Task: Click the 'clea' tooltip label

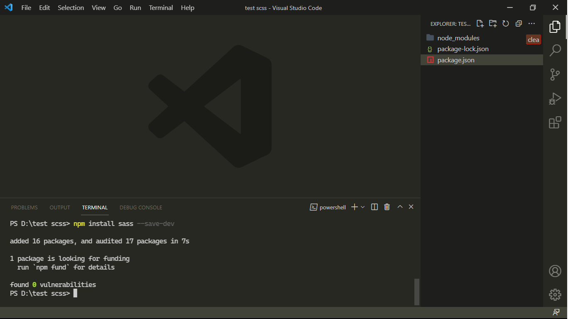Action: (534, 39)
